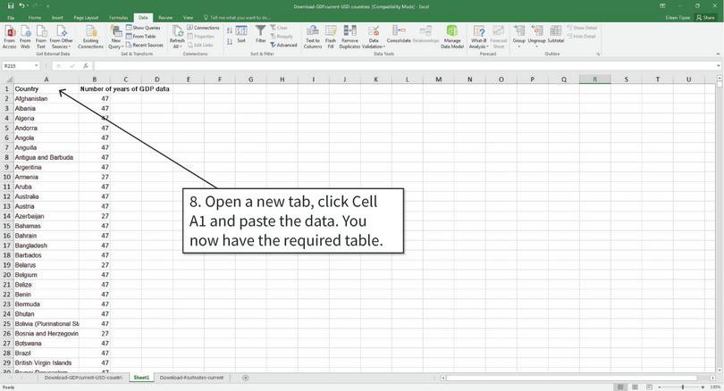Image resolution: width=724 pixels, height=391 pixels.
Task: Click Subtotal
Action: [x=555, y=35]
